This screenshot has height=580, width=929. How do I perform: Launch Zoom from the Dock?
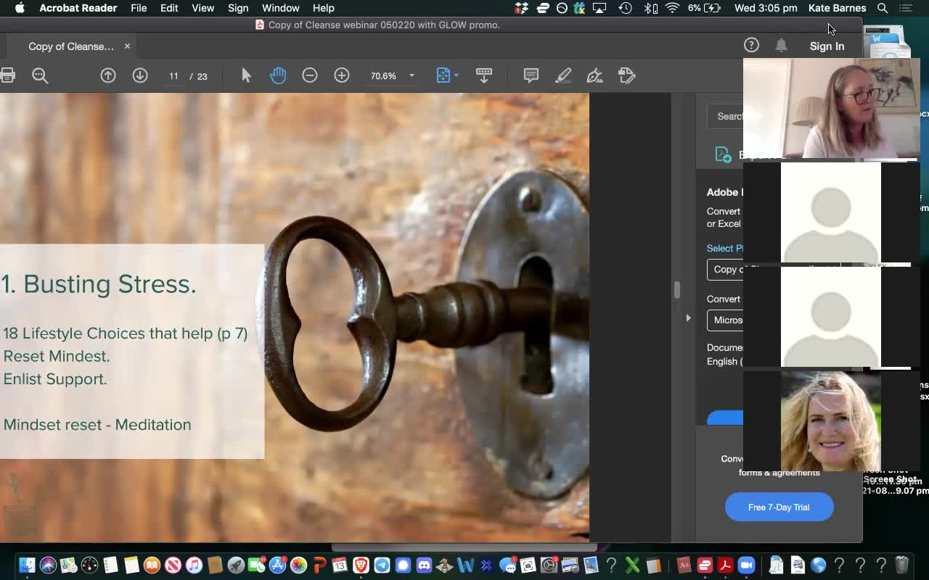pyautogui.click(x=746, y=565)
